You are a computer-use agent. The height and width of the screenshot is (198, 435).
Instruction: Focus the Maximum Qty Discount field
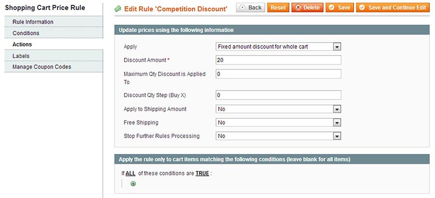coord(278,74)
